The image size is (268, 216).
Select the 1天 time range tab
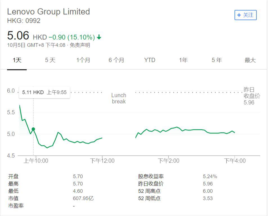pos(17,60)
